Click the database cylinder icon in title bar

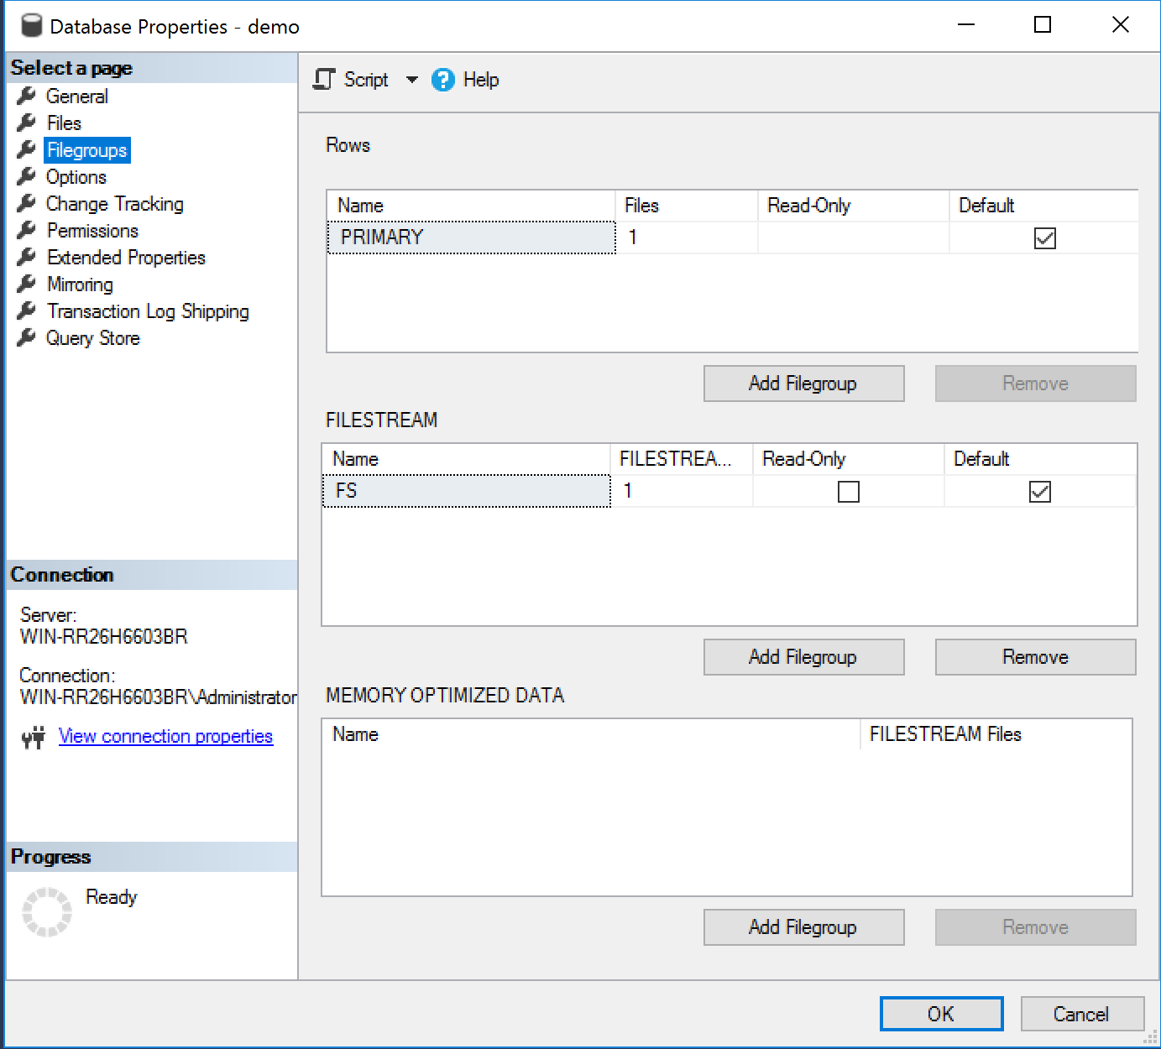pyautogui.click(x=31, y=26)
